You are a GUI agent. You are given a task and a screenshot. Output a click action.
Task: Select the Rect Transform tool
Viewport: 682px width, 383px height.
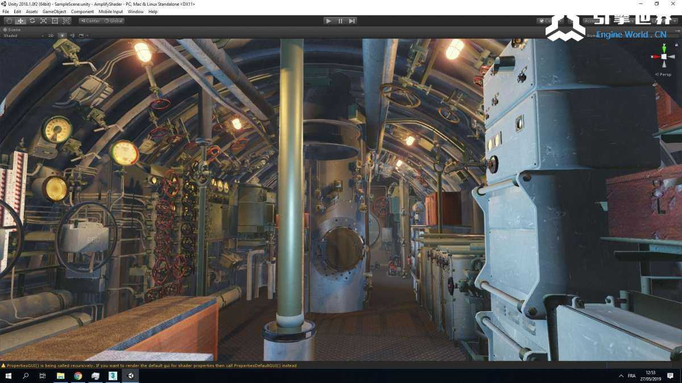click(55, 21)
